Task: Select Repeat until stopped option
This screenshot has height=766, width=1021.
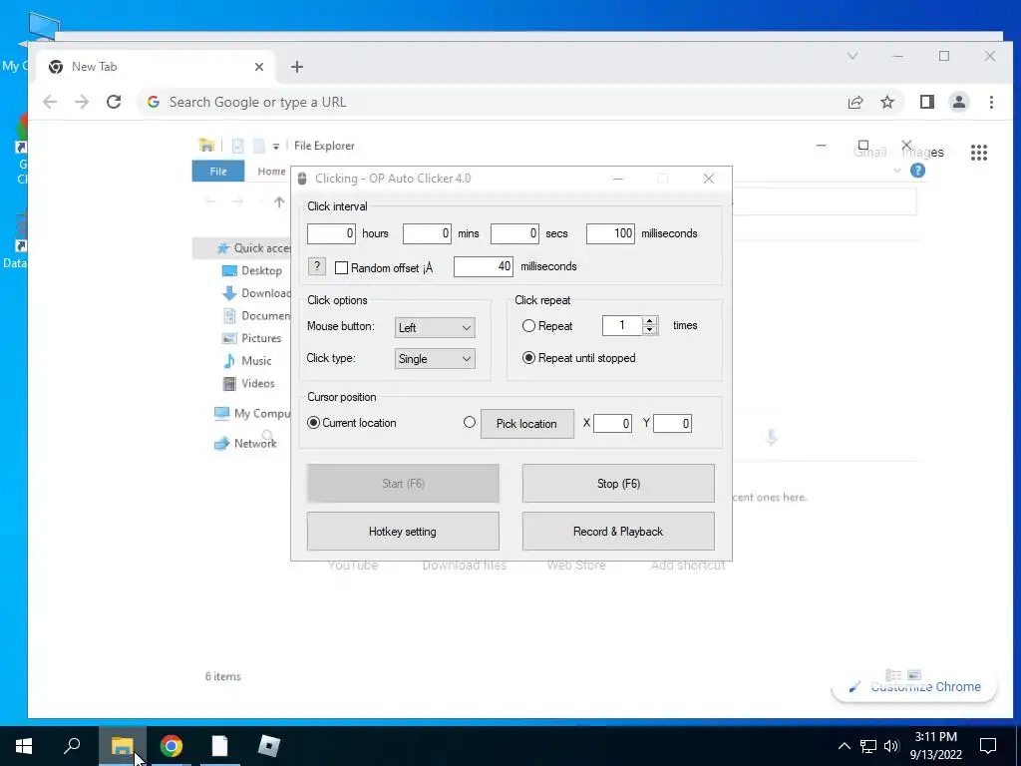Action: click(x=528, y=358)
